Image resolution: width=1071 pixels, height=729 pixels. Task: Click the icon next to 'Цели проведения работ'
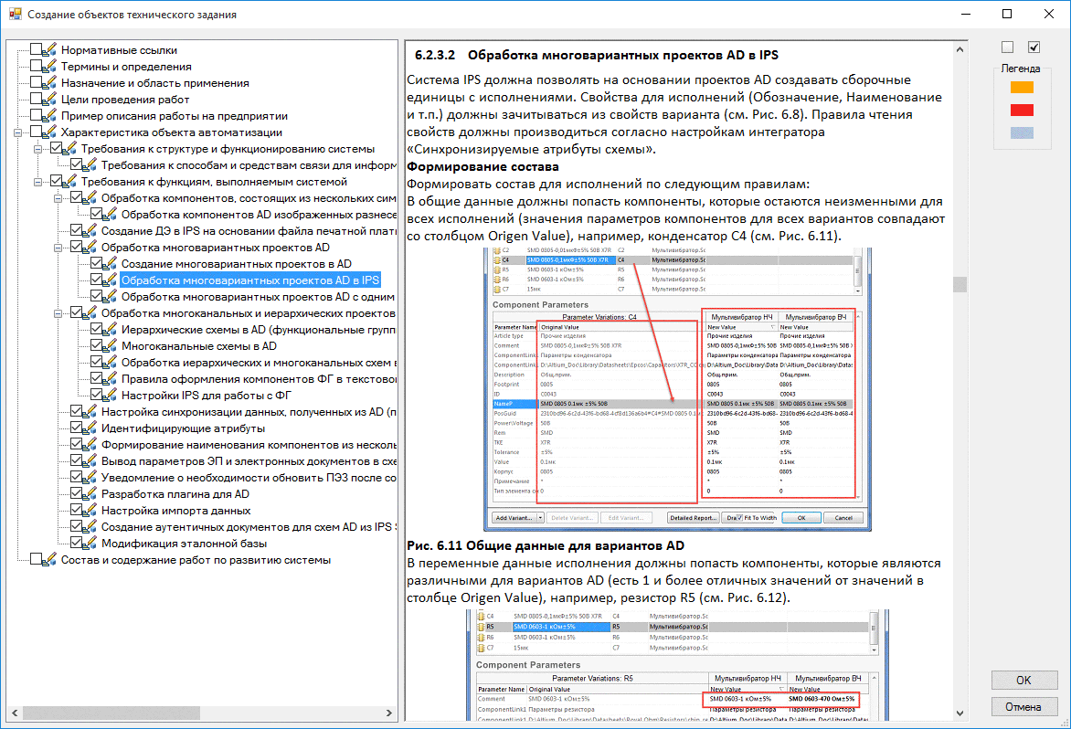pyautogui.click(x=51, y=100)
